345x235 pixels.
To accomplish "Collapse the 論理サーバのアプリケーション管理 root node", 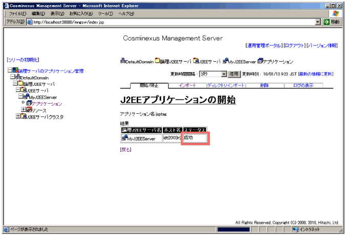I will [10, 70].
